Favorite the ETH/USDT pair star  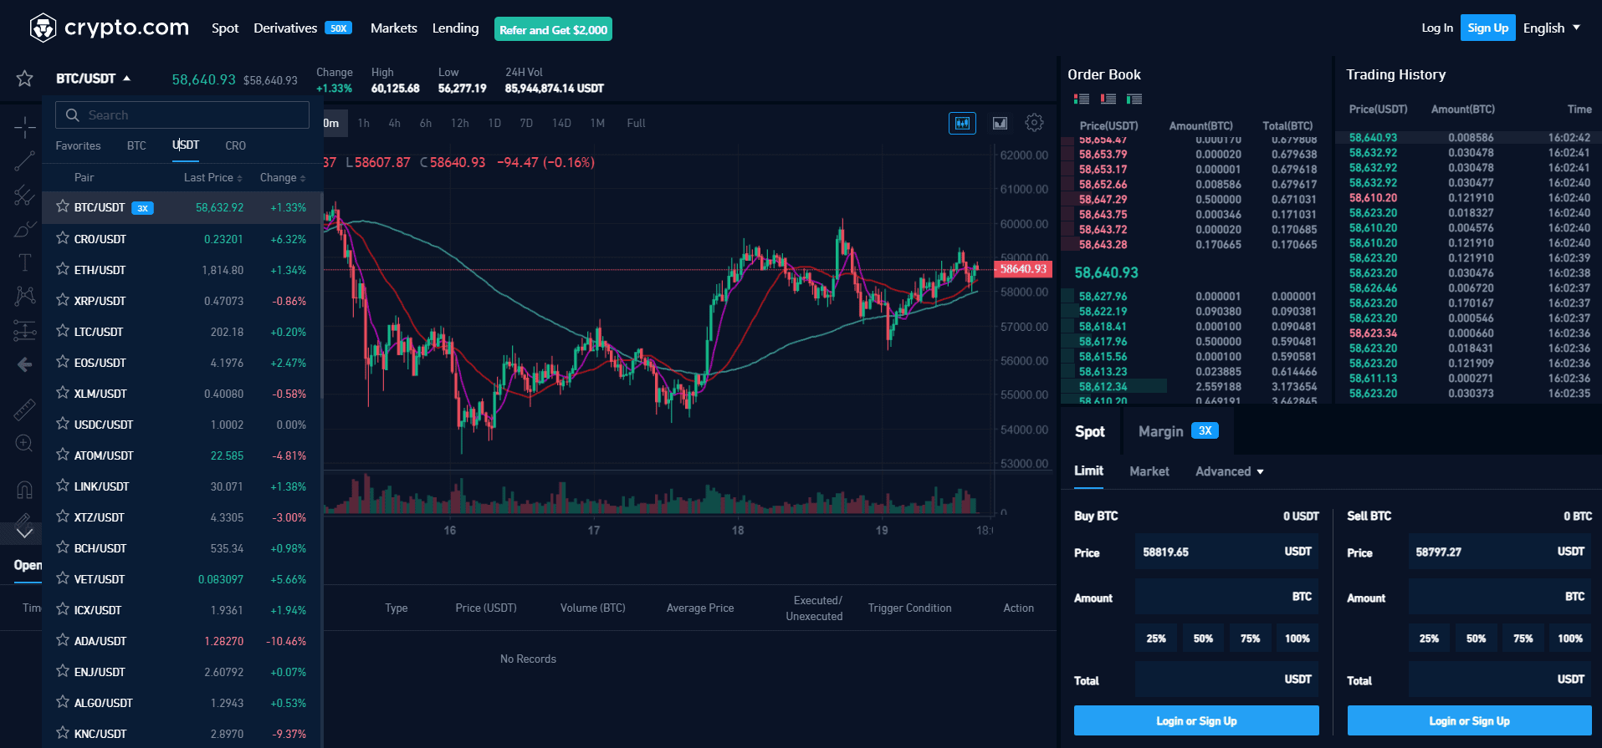(63, 269)
